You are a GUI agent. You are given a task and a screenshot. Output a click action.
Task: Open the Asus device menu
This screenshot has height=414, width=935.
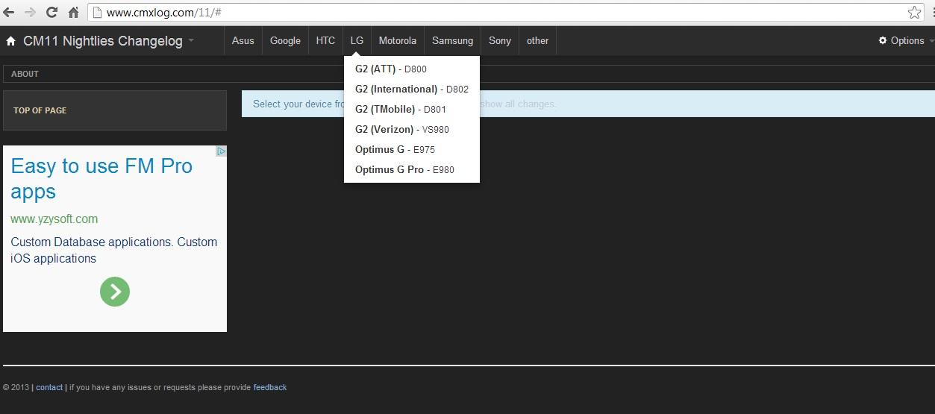243,41
